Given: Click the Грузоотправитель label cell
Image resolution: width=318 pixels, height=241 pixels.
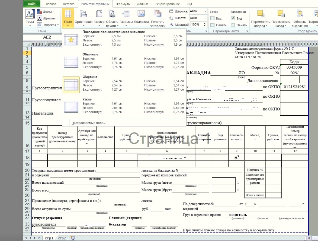Looking at the screenshot, I should (x=47, y=88).
